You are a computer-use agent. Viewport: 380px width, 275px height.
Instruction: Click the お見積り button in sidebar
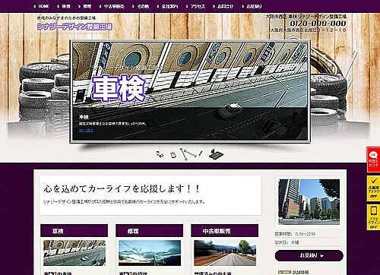tap(309, 255)
